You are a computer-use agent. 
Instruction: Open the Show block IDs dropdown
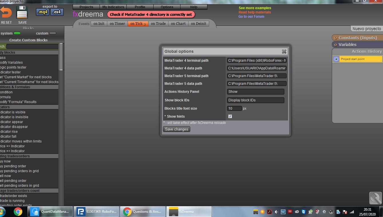point(256,100)
